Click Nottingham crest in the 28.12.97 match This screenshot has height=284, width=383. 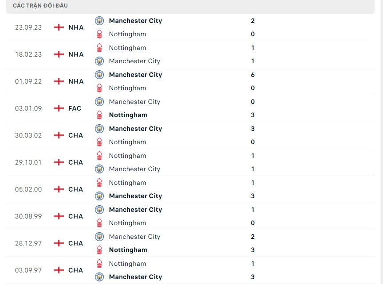99,250
